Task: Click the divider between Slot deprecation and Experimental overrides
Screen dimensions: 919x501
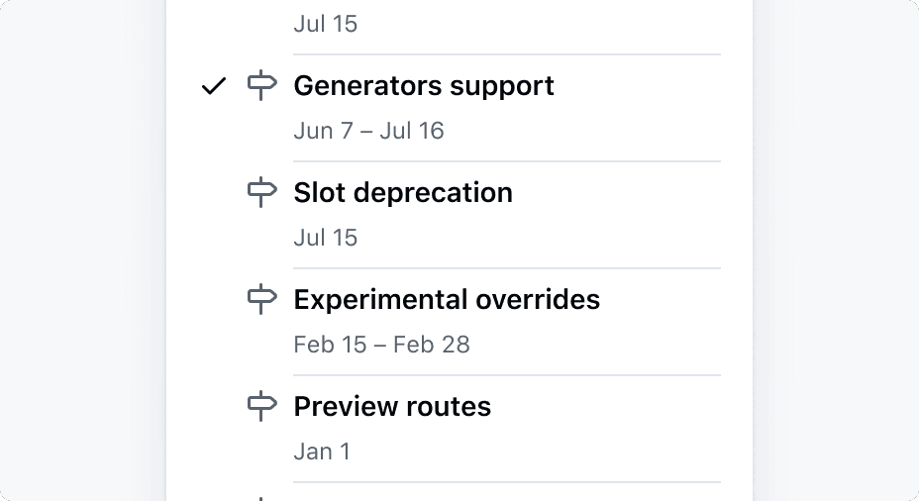Action: coord(507,268)
